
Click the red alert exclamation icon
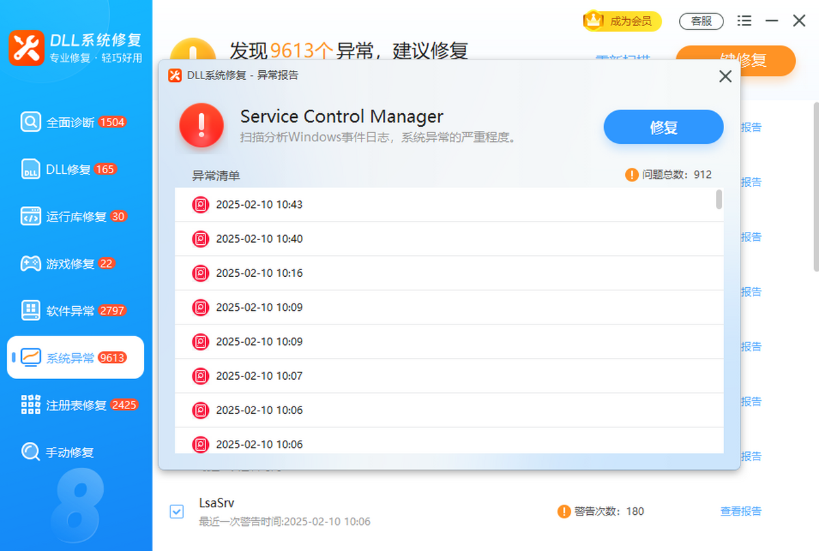[x=201, y=125]
